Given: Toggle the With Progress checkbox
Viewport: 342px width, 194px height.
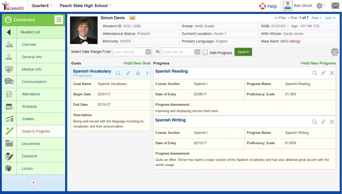Looking at the screenshot, I should tap(205, 52).
